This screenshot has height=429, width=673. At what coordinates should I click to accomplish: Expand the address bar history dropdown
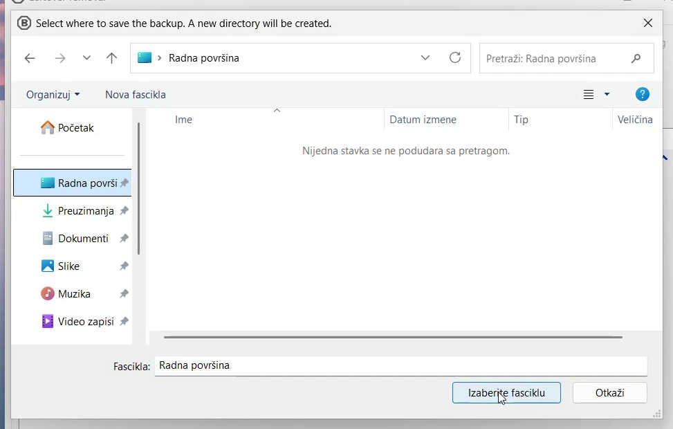coord(425,58)
